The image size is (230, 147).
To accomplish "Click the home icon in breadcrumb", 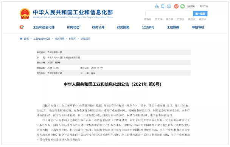I will point(21,39).
